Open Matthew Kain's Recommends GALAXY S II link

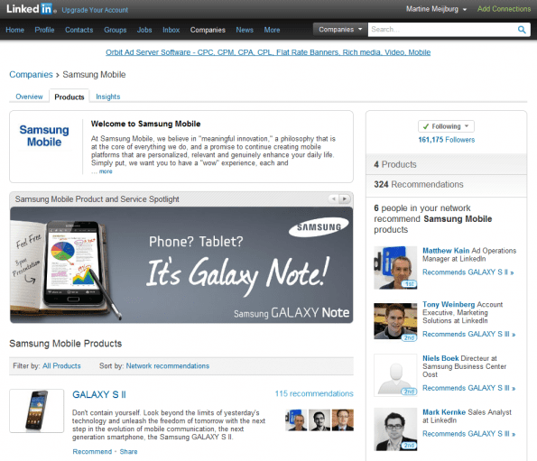click(x=468, y=272)
